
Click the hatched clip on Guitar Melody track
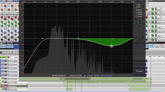pos(68,86)
